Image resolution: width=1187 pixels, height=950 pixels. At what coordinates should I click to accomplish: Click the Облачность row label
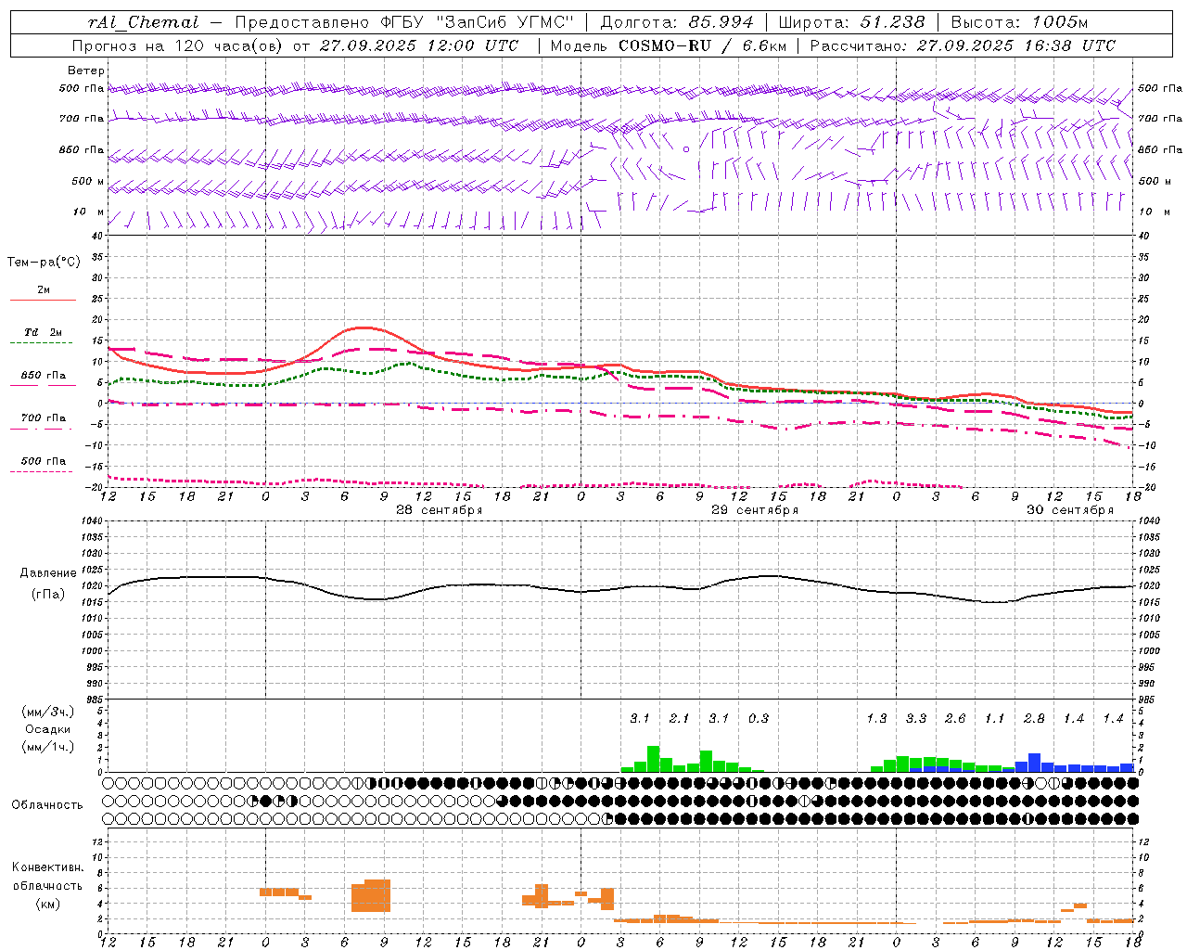point(47,804)
